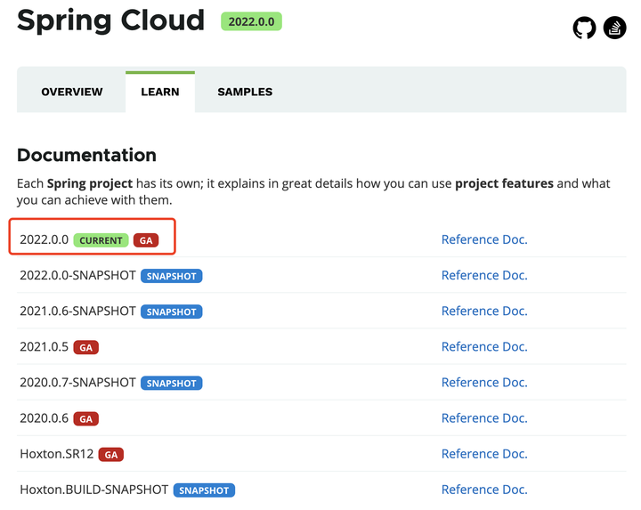Image resolution: width=641 pixels, height=510 pixels.
Task: Open Reference Doc for 2022.0.0-SNAPSHOT
Action: tap(484, 275)
